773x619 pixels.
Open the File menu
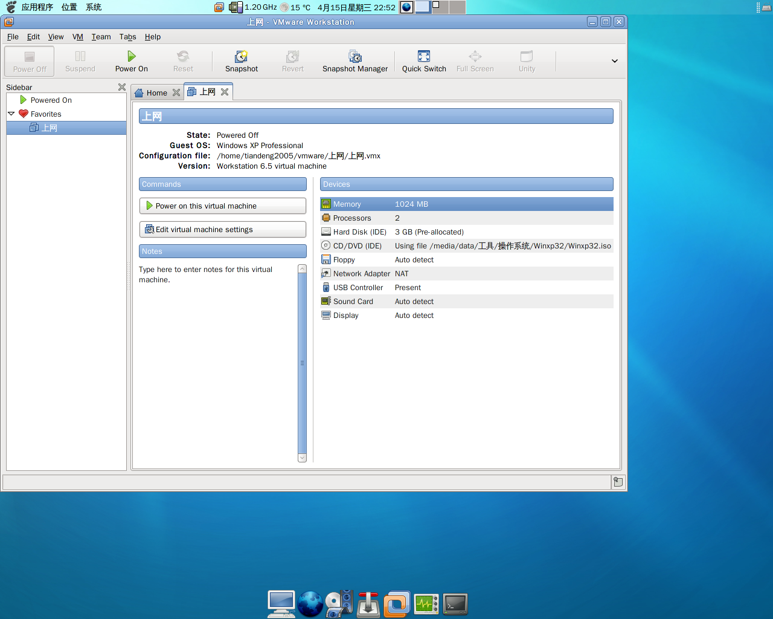(13, 37)
